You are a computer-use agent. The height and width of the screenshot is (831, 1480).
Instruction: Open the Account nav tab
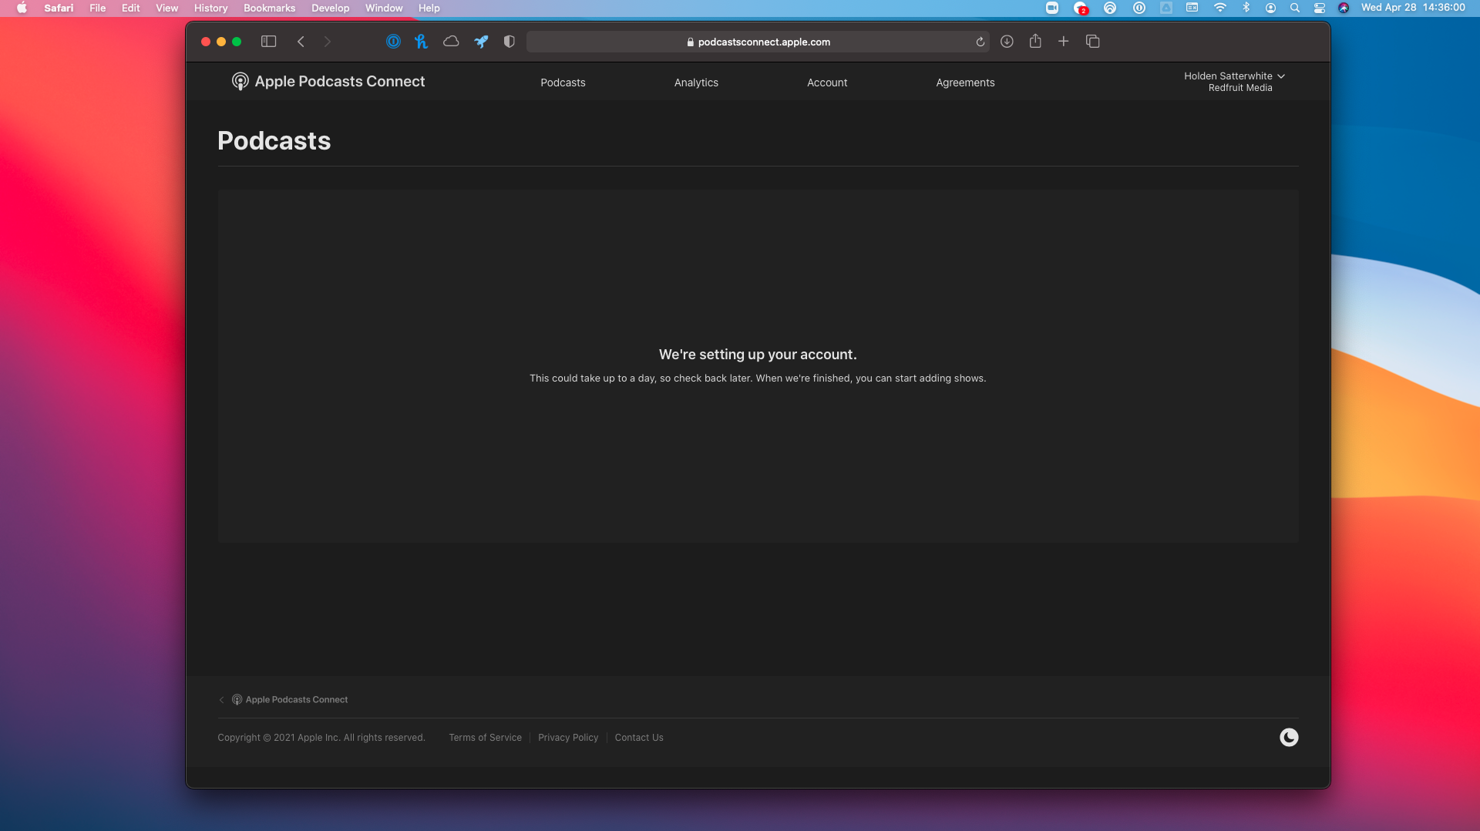tap(827, 82)
